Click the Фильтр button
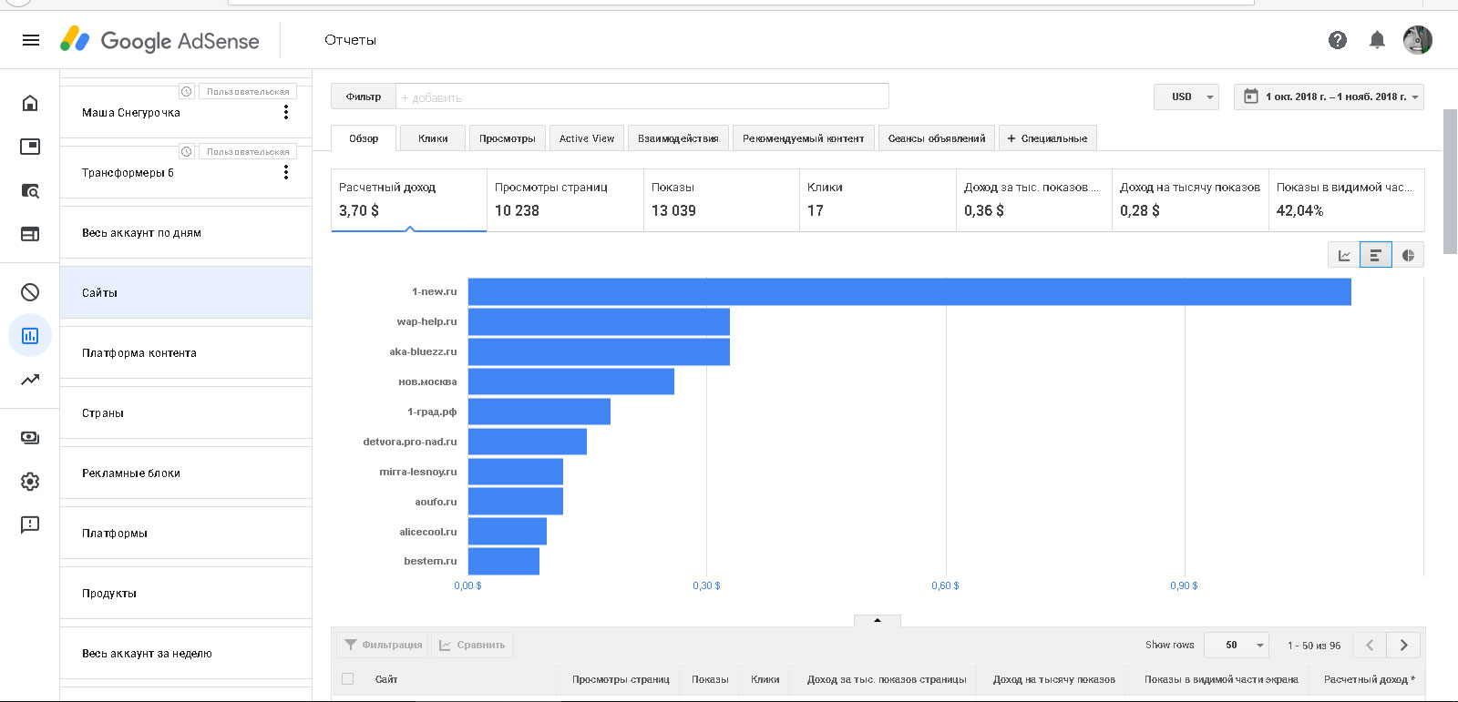1458x702 pixels. tap(364, 97)
